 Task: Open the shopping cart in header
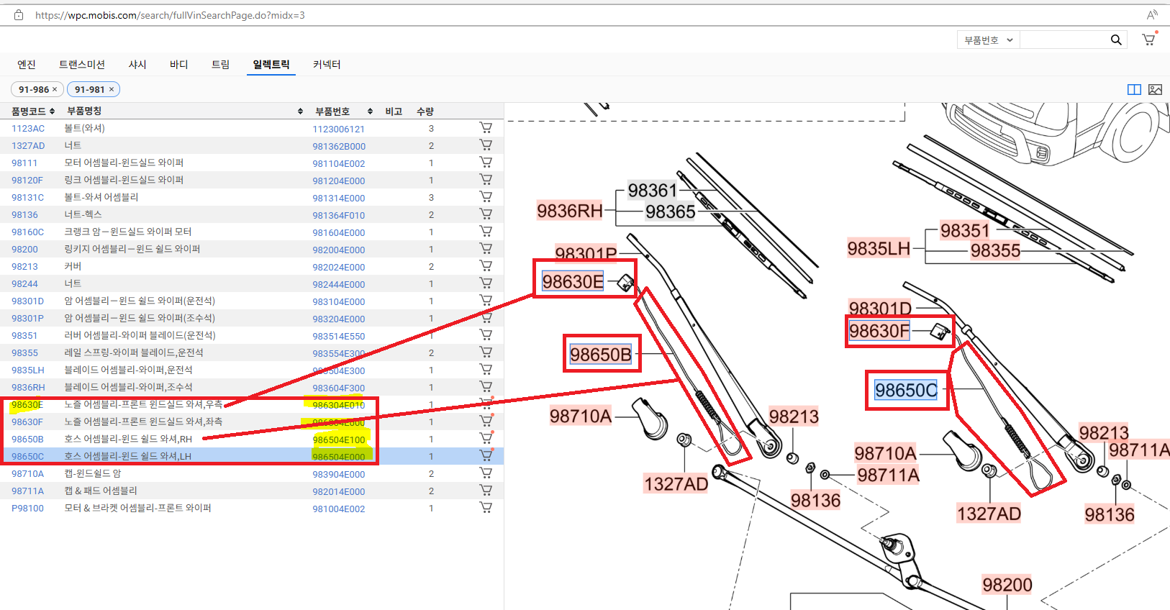[x=1149, y=40]
